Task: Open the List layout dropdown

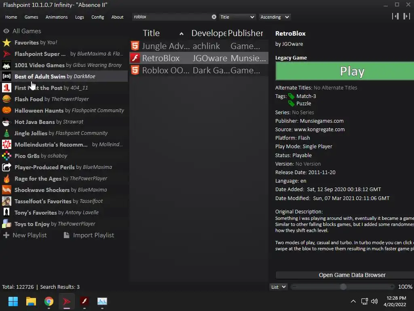Action: [279, 287]
